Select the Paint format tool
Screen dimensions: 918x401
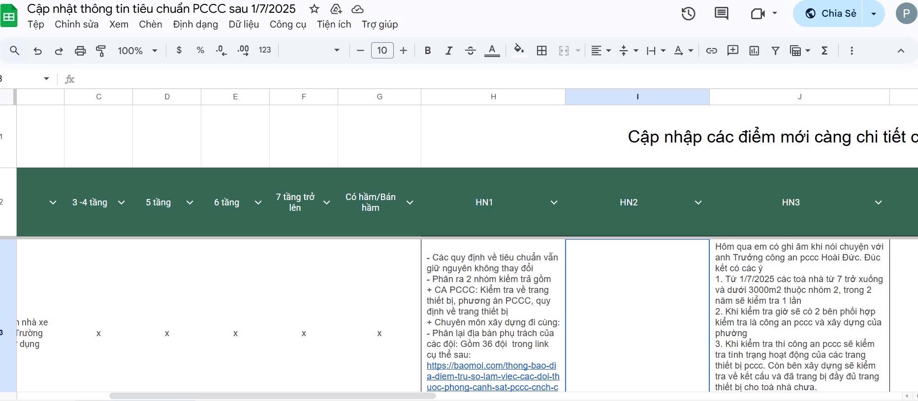[101, 51]
